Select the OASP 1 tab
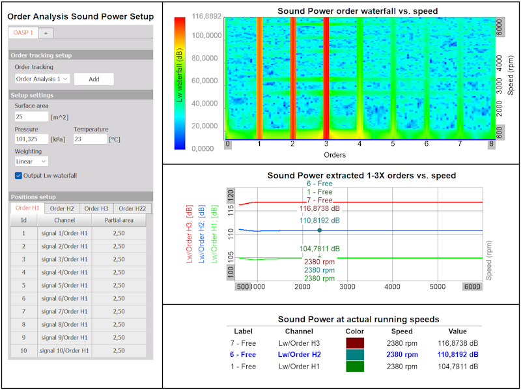The width and height of the screenshot is (521, 390). (23, 33)
